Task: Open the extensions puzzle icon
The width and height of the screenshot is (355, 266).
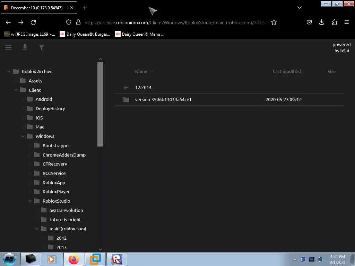Action: (x=334, y=22)
